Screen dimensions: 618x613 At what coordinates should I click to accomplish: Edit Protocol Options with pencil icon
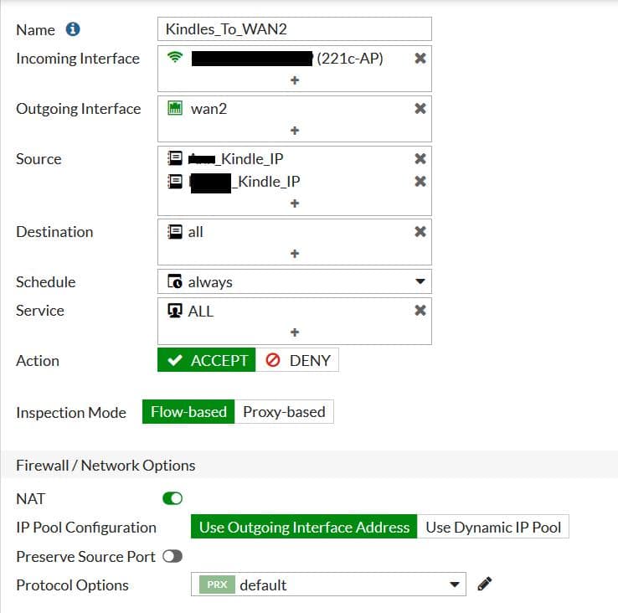pos(484,584)
